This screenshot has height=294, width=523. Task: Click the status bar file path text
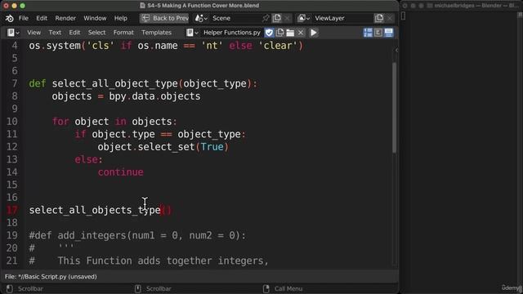tap(51, 277)
